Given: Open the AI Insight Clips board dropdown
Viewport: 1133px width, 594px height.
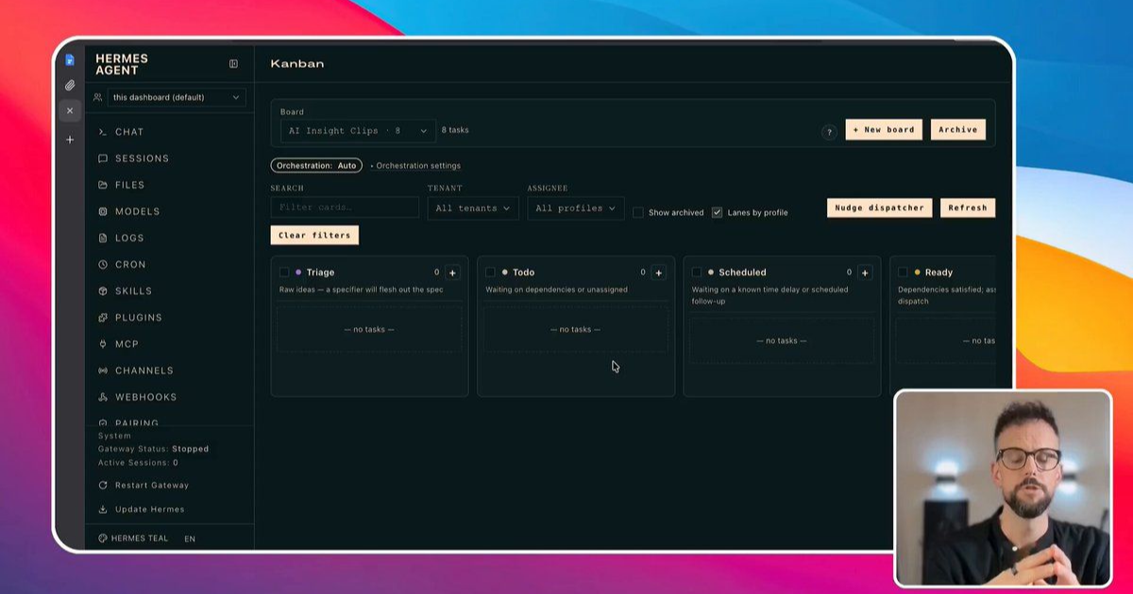Looking at the screenshot, I should pos(358,131).
